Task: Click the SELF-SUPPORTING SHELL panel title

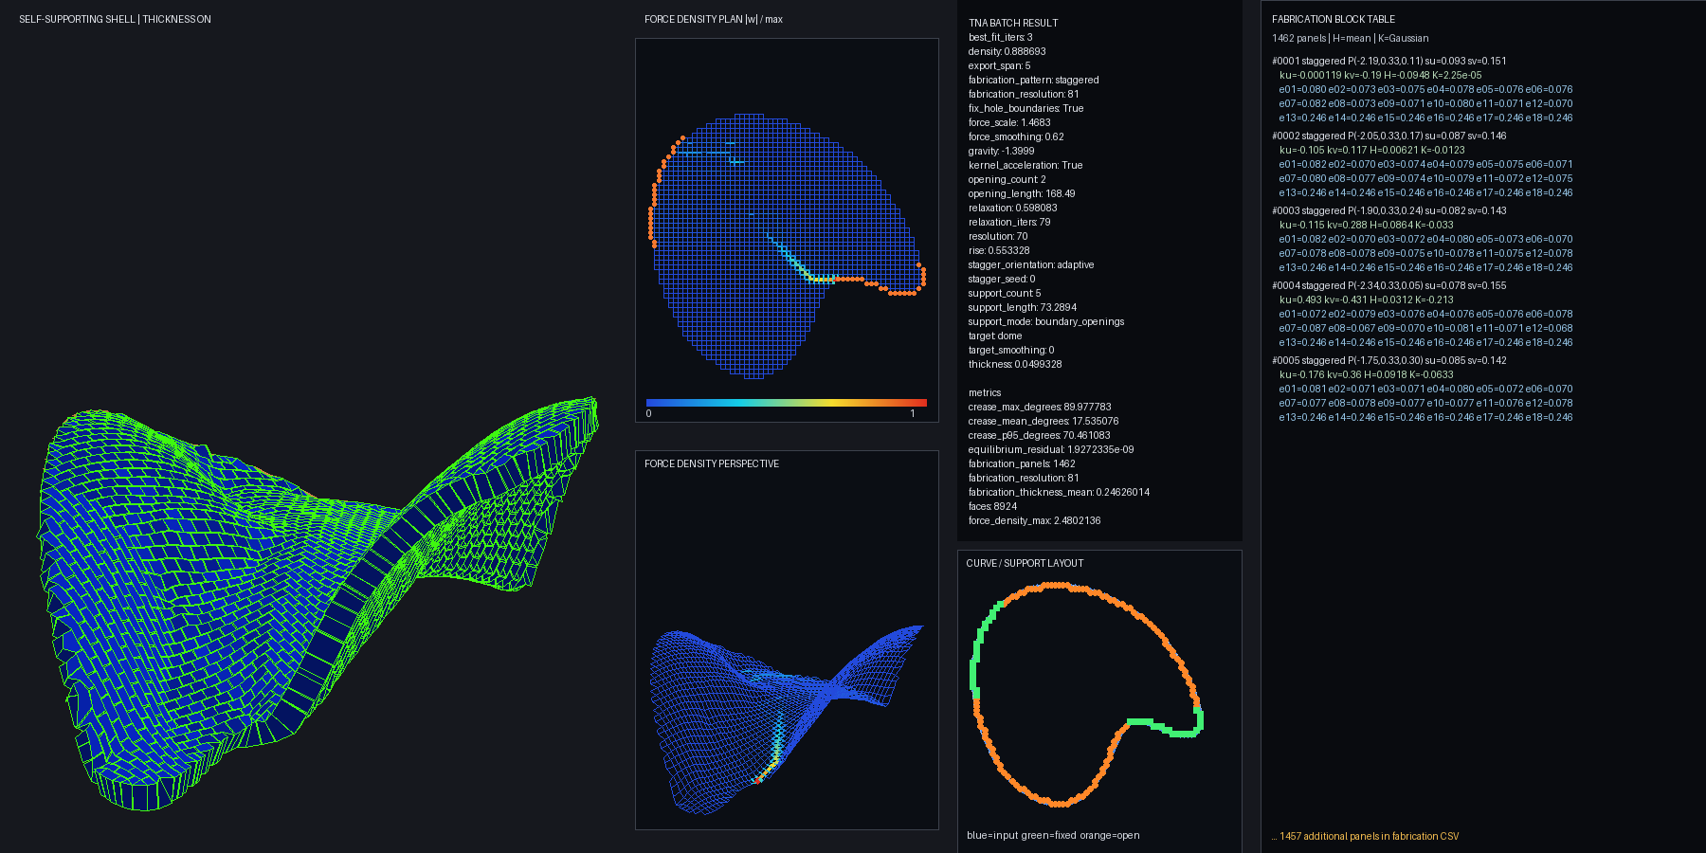Action: coord(115,19)
